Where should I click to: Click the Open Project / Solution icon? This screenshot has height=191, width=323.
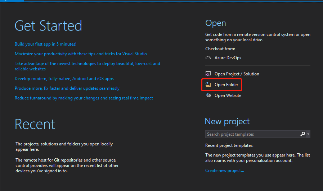pyautogui.click(x=208, y=74)
